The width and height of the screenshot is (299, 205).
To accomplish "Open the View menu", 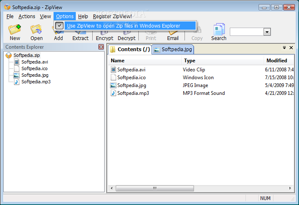I will tap(45, 16).
